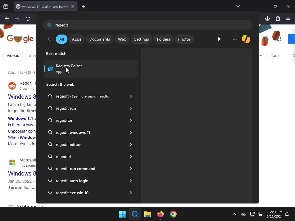Go back with the search panel arrow
Viewport: 295px width, 221px height.
[50, 39]
